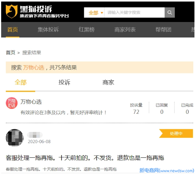Click the 黑猫投诉 cat shield logo
Screen dimensions: 196x174
[x=12, y=11]
